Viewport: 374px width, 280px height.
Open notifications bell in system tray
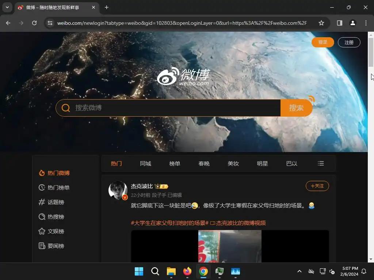(x=364, y=271)
